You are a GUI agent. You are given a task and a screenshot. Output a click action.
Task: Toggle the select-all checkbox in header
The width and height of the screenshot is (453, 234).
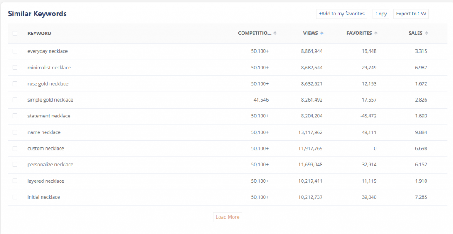[x=15, y=34]
